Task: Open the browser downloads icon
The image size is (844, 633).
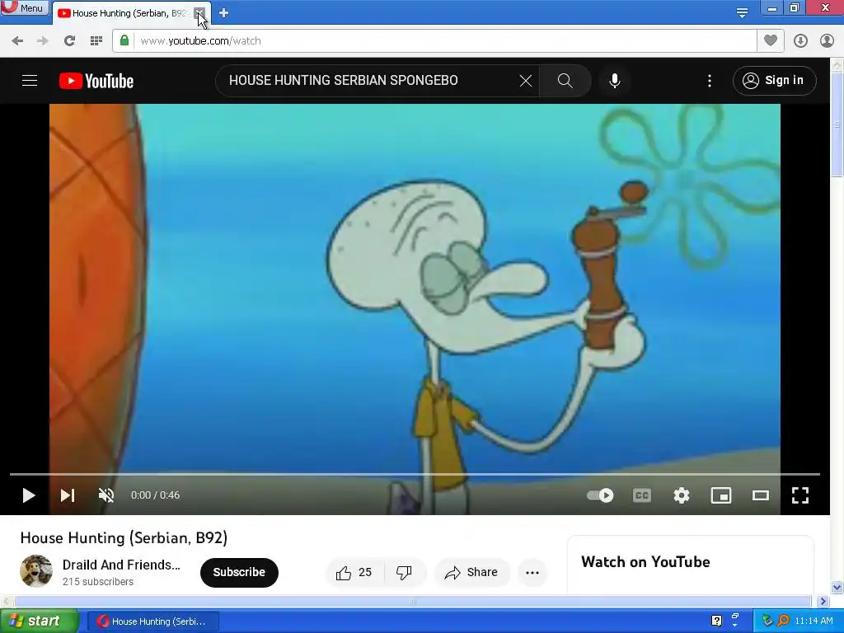Action: (800, 41)
